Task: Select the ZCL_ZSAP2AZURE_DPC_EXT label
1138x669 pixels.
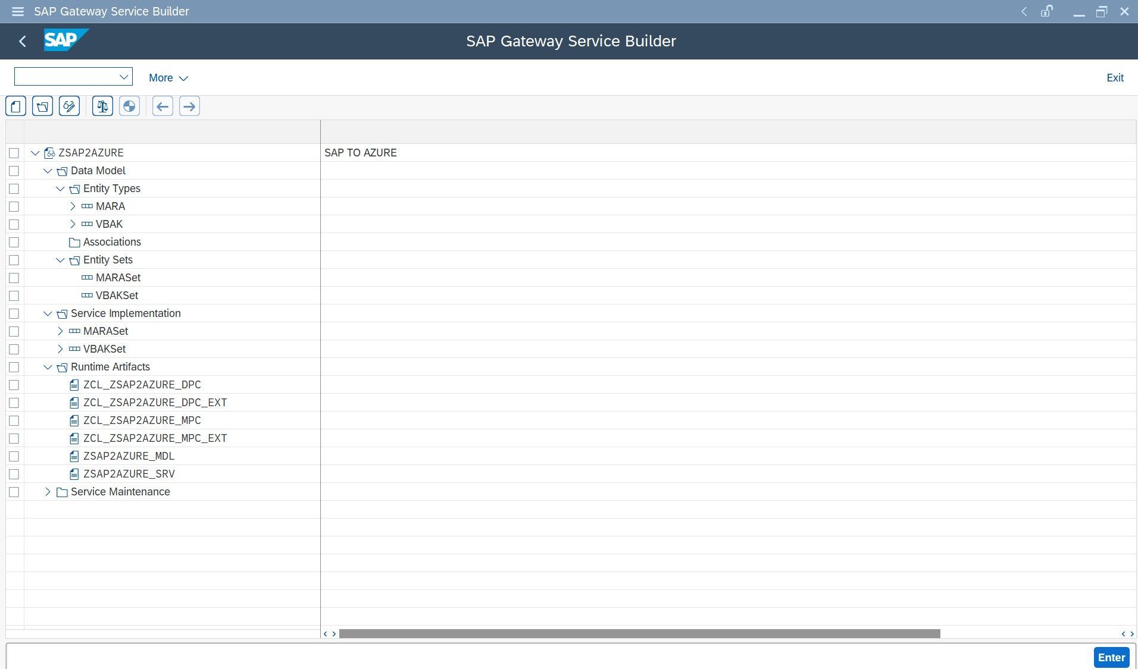Action: pos(155,403)
